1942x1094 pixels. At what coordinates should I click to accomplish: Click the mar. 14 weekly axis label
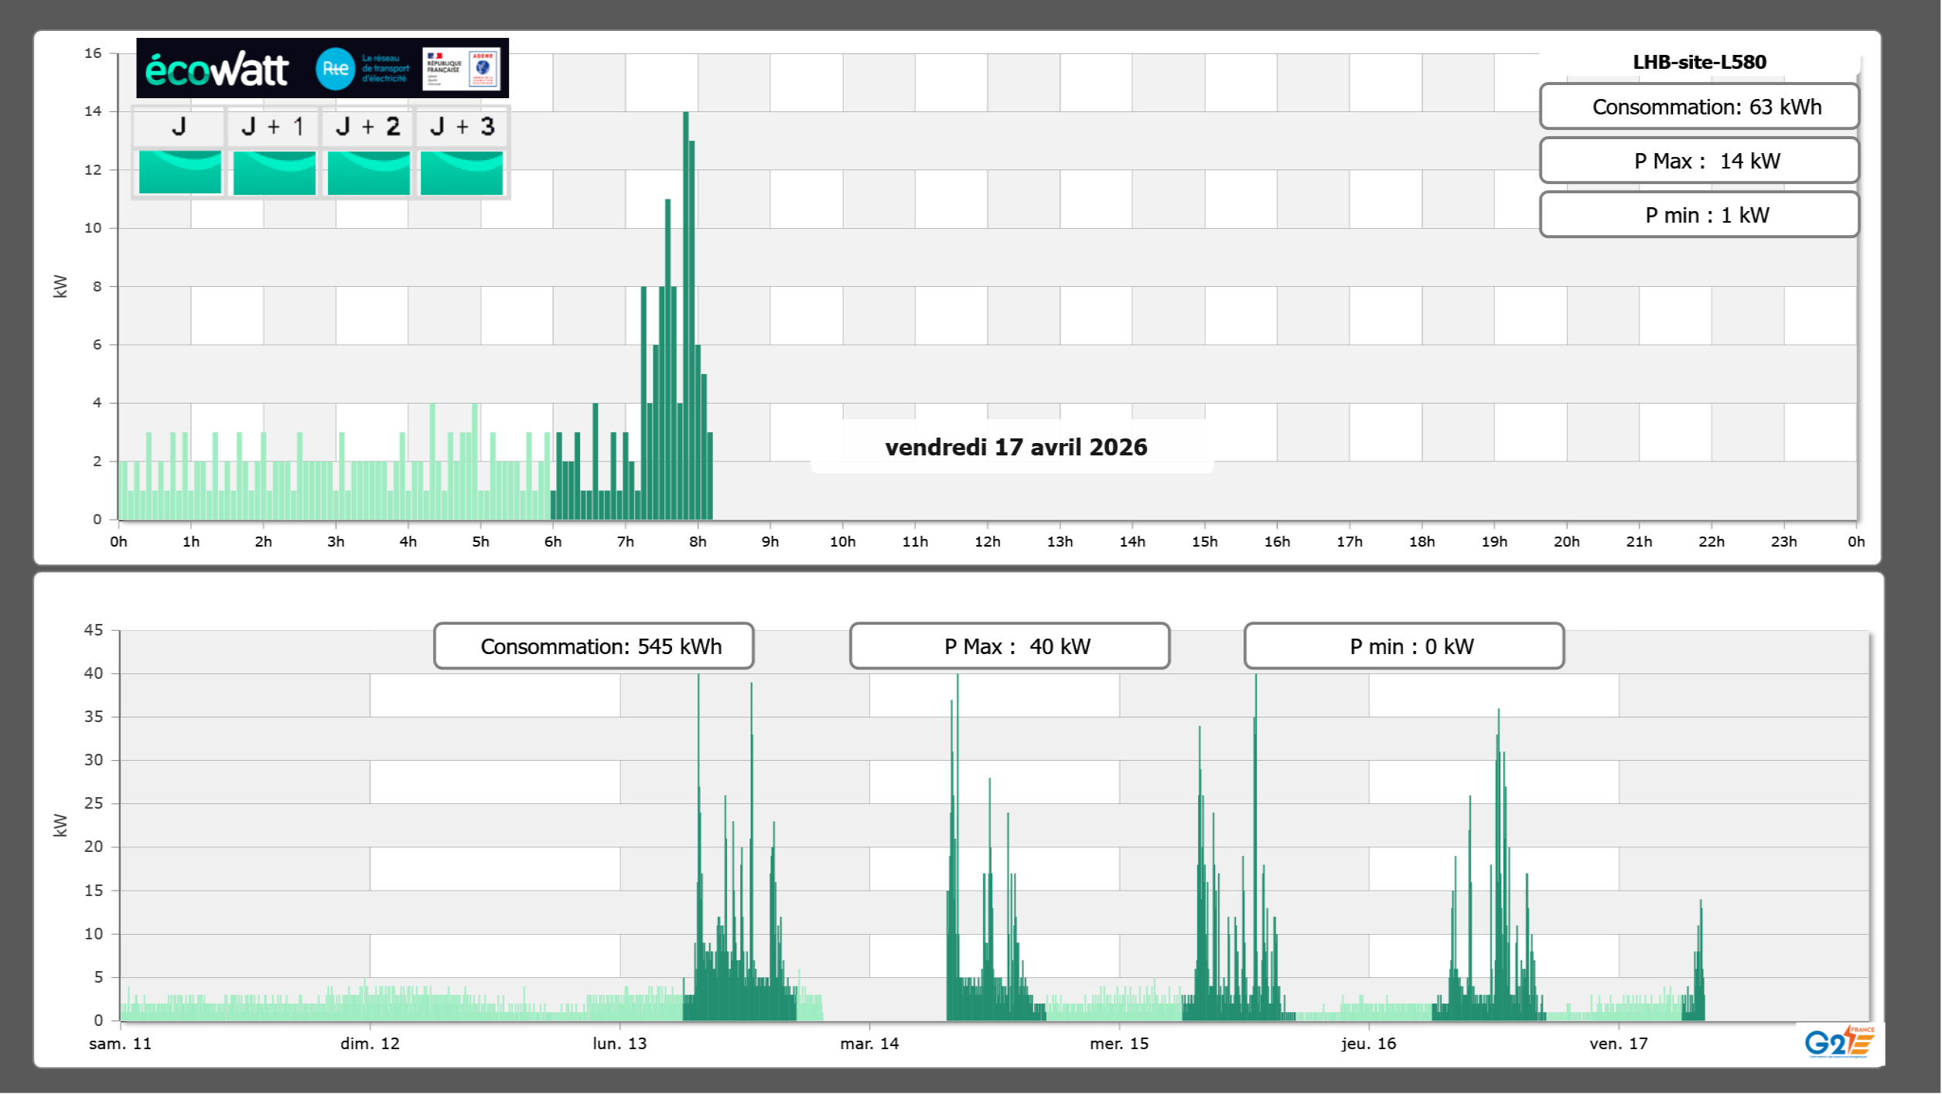pyautogui.click(x=869, y=1044)
